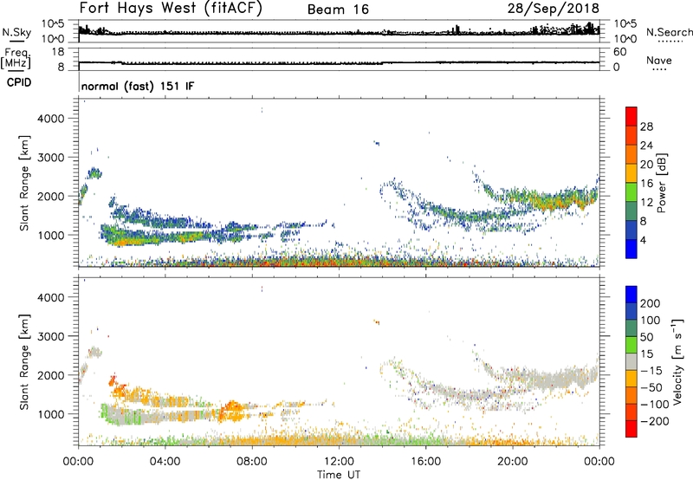Click the 'Power [dB]' colorbar label
Viewport: 693px width, 480px height.
coord(662,183)
